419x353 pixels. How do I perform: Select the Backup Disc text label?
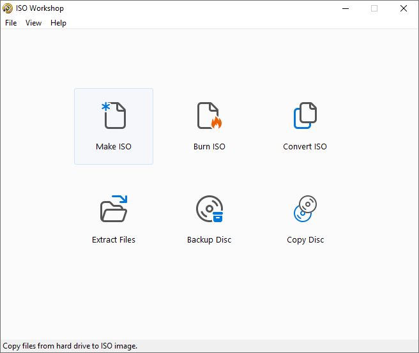click(x=209, y=240)
